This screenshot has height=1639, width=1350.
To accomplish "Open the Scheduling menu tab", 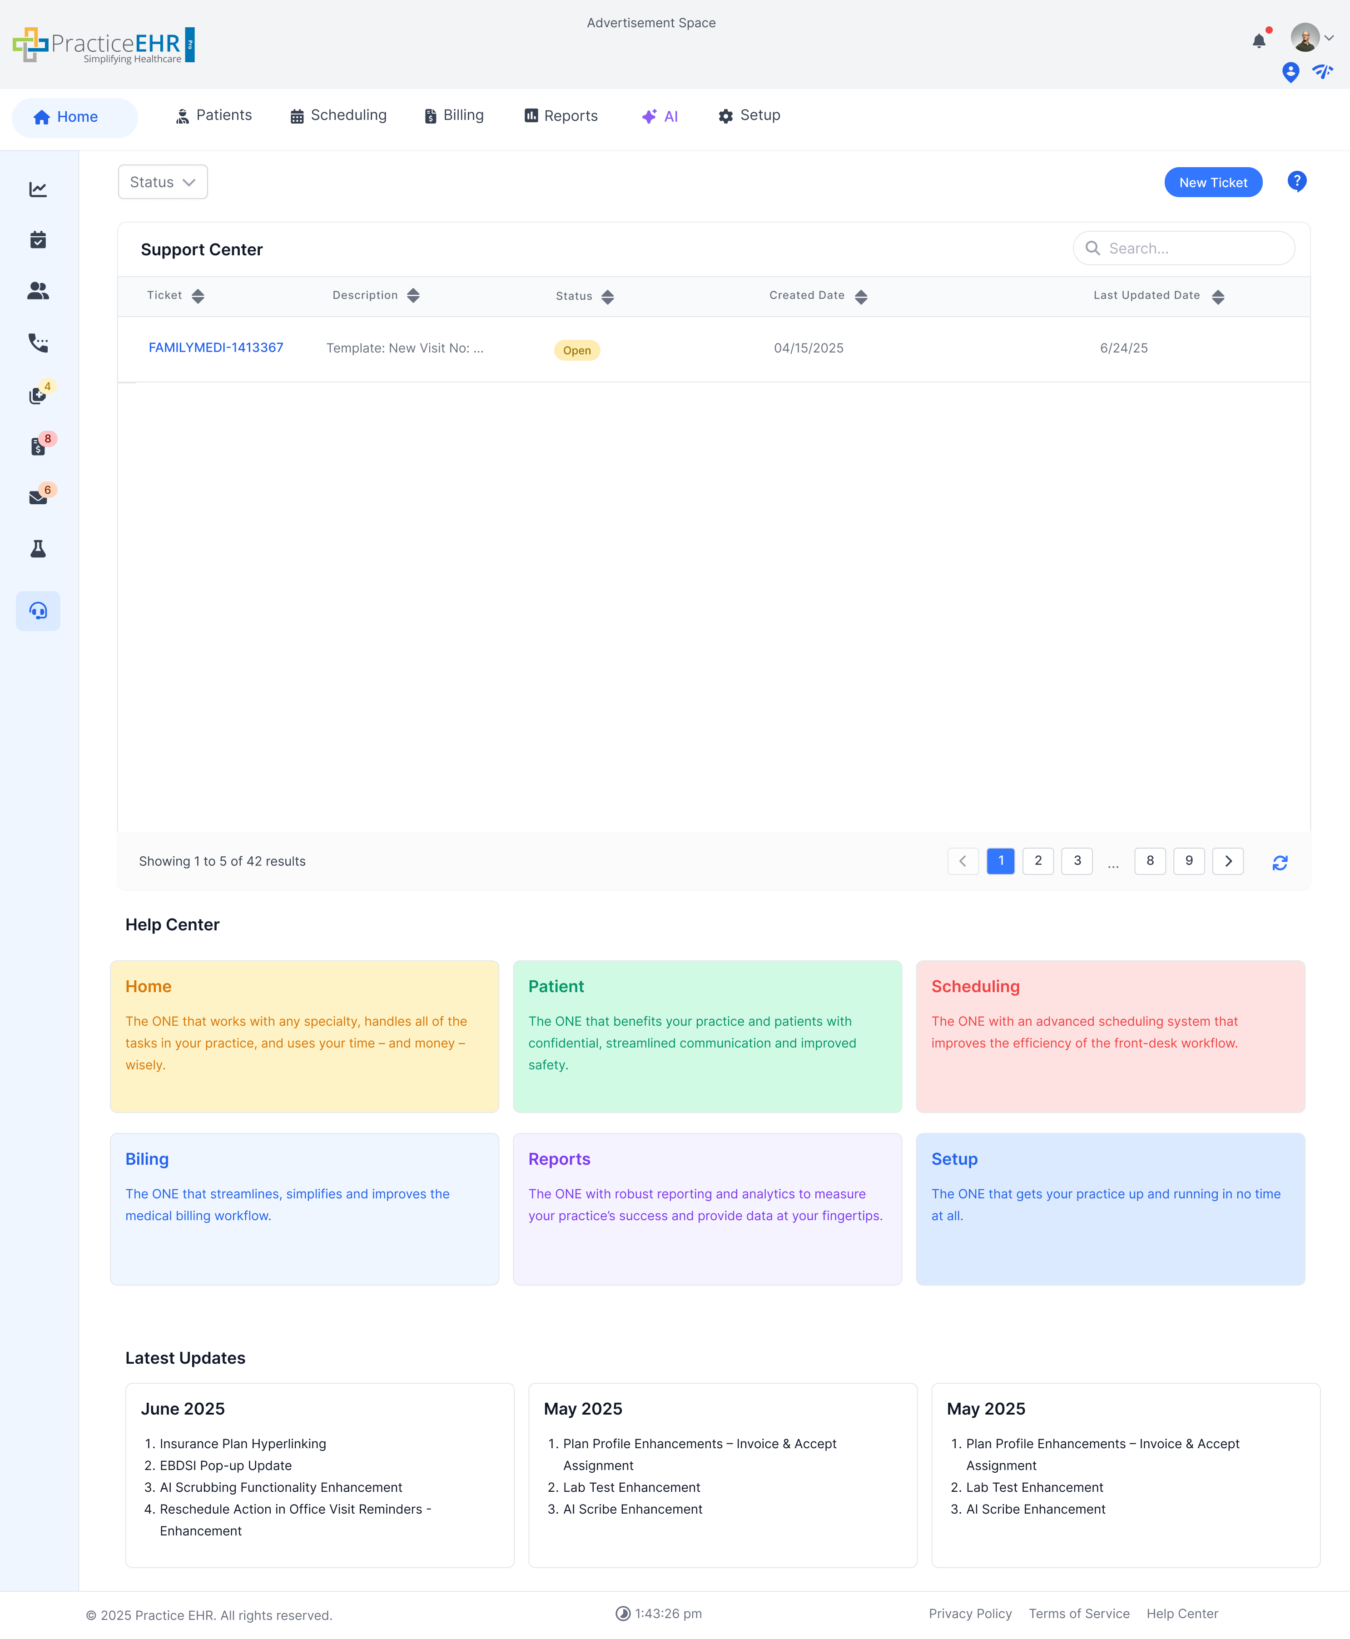I will click(x=338, y=115).
